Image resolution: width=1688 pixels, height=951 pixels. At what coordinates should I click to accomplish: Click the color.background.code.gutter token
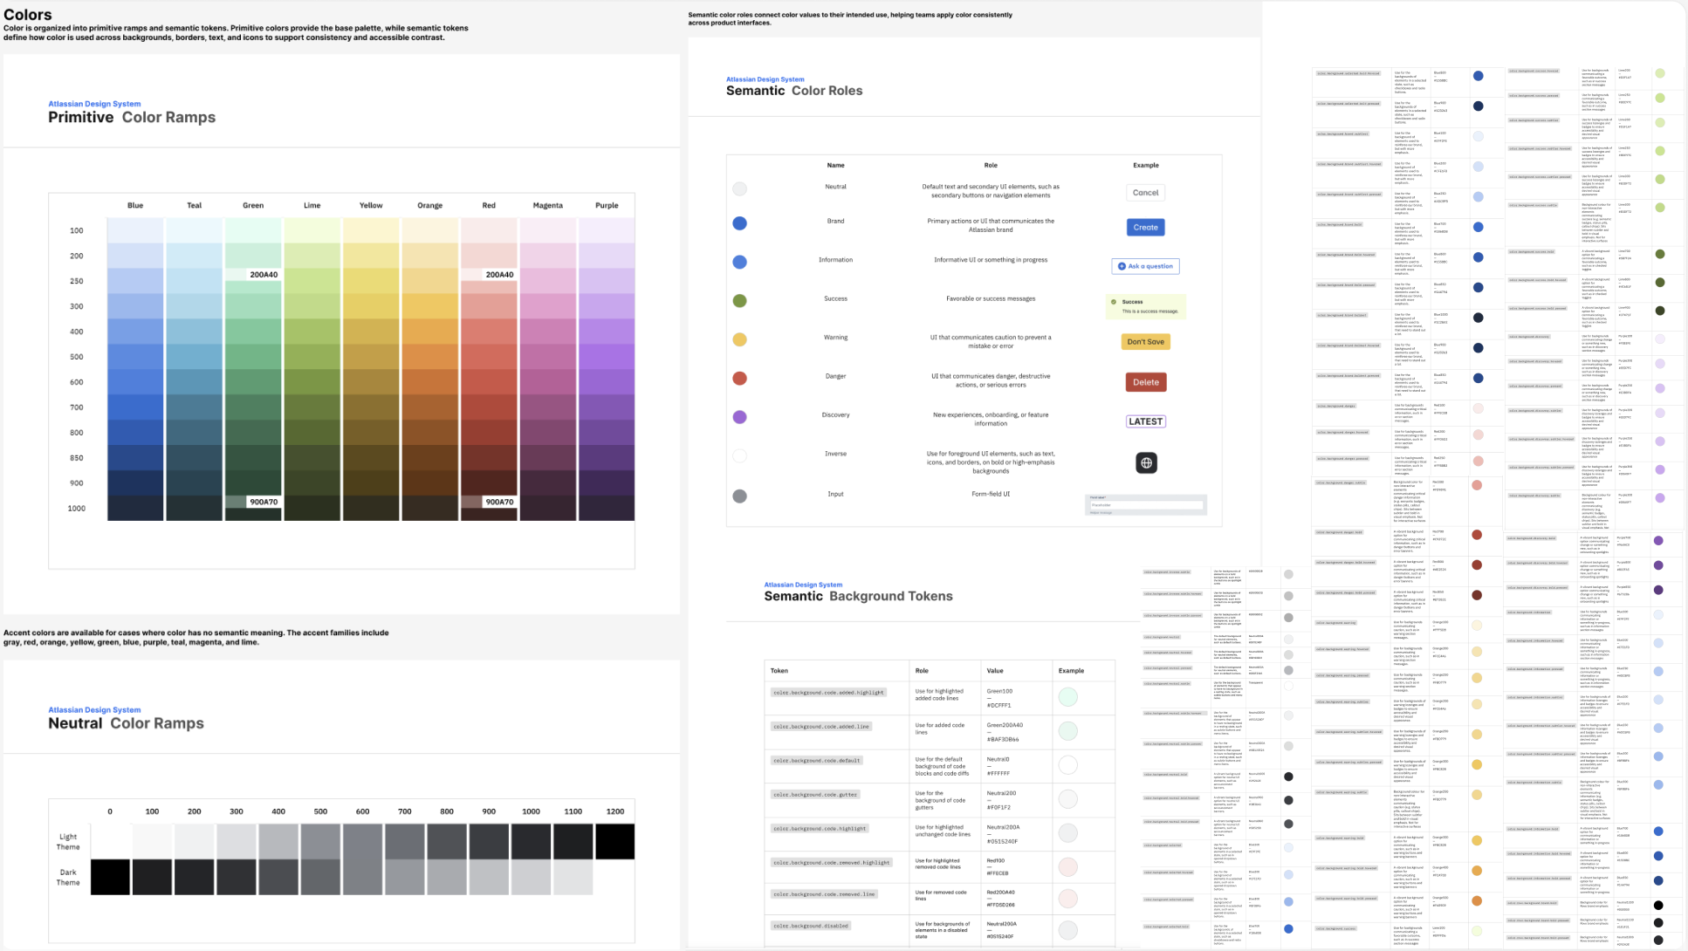tap(815, 794)
